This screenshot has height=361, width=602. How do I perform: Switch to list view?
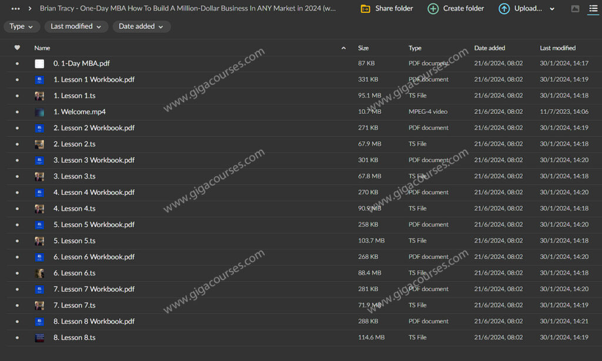(593, 9)
